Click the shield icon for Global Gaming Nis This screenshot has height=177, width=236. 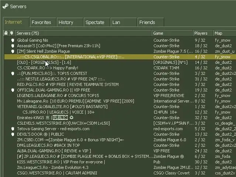pyautogui.click(x=13, y=40)
